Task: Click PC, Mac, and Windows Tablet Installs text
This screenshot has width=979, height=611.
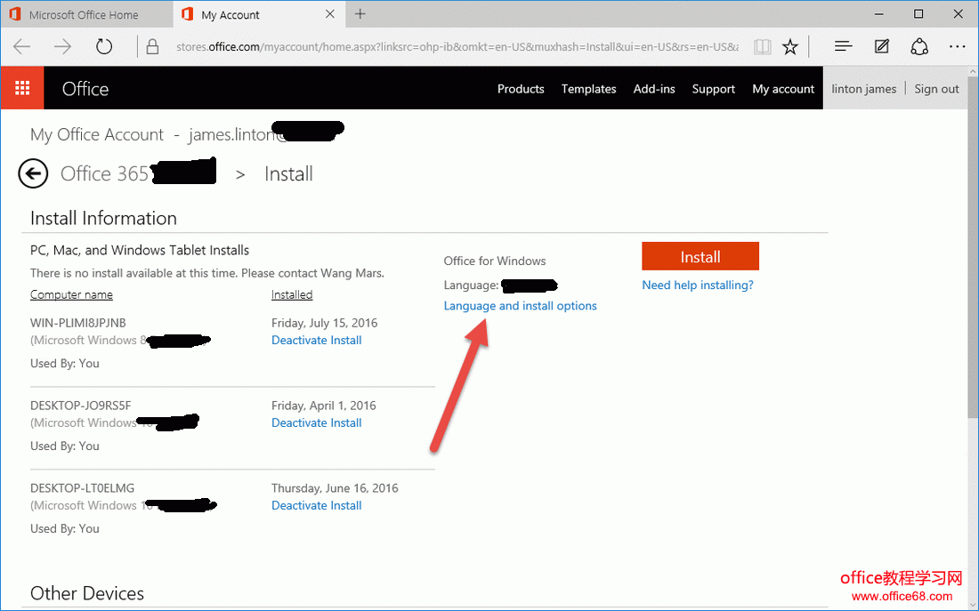Action: click(x=140, y=250)
